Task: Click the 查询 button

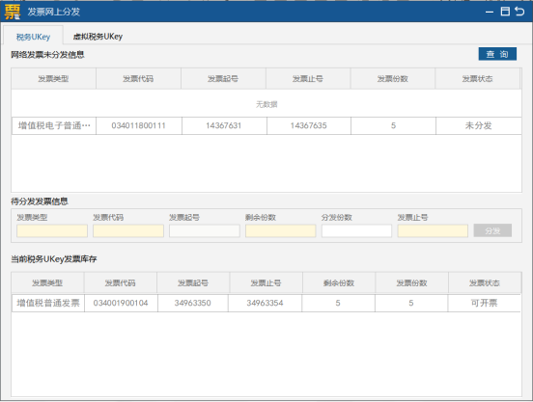Action: pos(497,54)
